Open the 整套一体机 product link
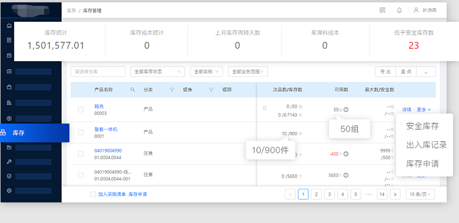 [x=106, y=129]
